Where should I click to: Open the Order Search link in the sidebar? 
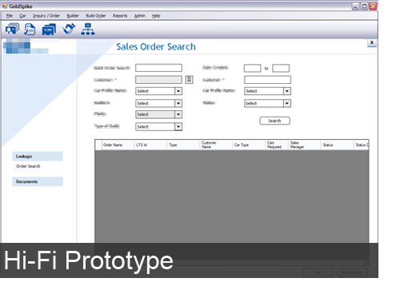coord(28,166)
